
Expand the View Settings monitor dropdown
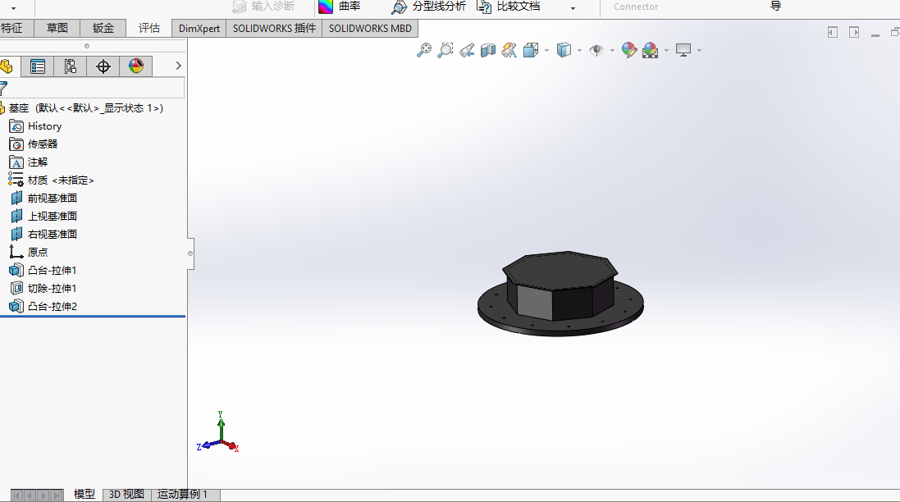pyautogui.click(x=699, y=51)
